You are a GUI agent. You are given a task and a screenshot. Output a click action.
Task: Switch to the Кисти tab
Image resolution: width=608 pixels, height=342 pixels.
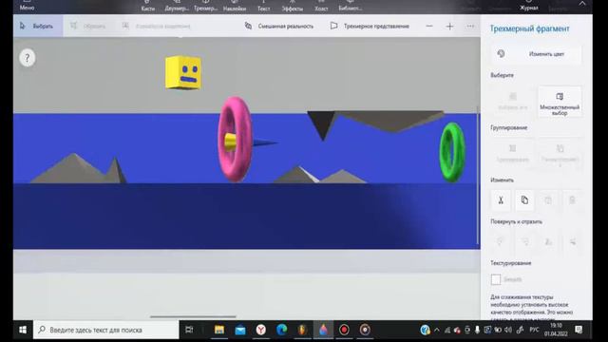tap(148, 6)
